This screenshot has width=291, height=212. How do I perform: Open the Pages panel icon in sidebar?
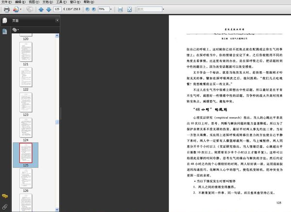[x=5, y=21]
